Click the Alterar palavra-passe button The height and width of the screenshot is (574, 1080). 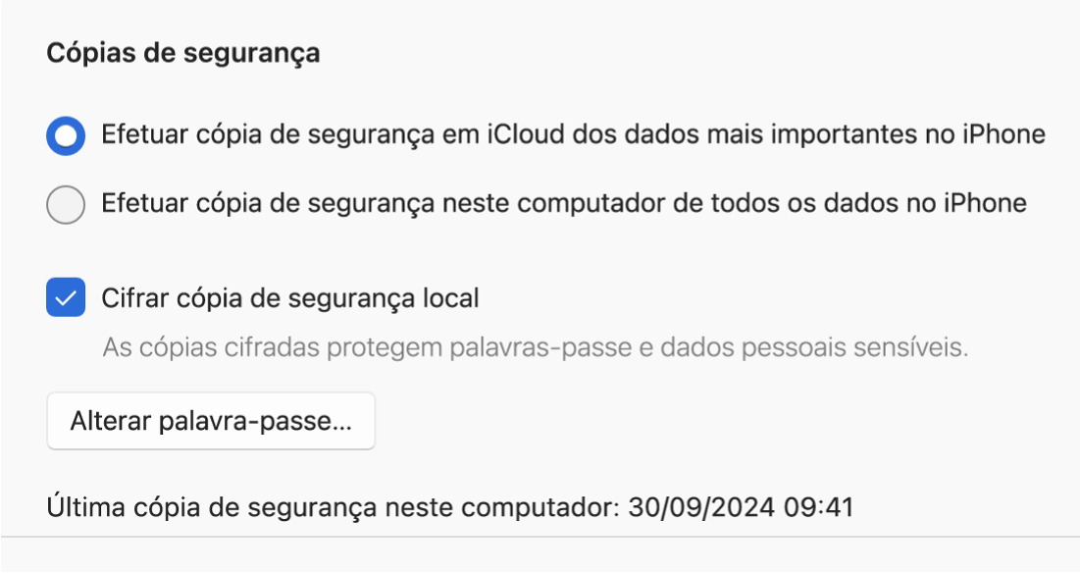pyautogui.click(x=211, y=422)
